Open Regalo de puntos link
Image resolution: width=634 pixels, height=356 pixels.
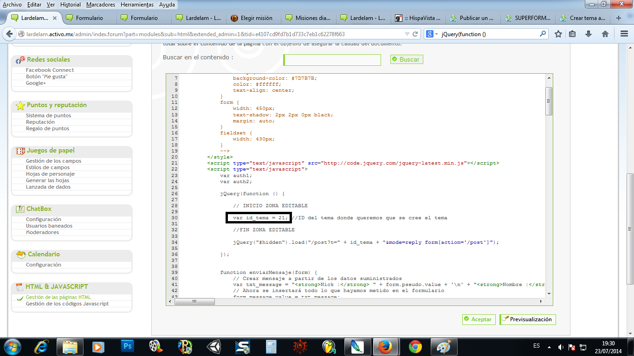coord(47,128)
